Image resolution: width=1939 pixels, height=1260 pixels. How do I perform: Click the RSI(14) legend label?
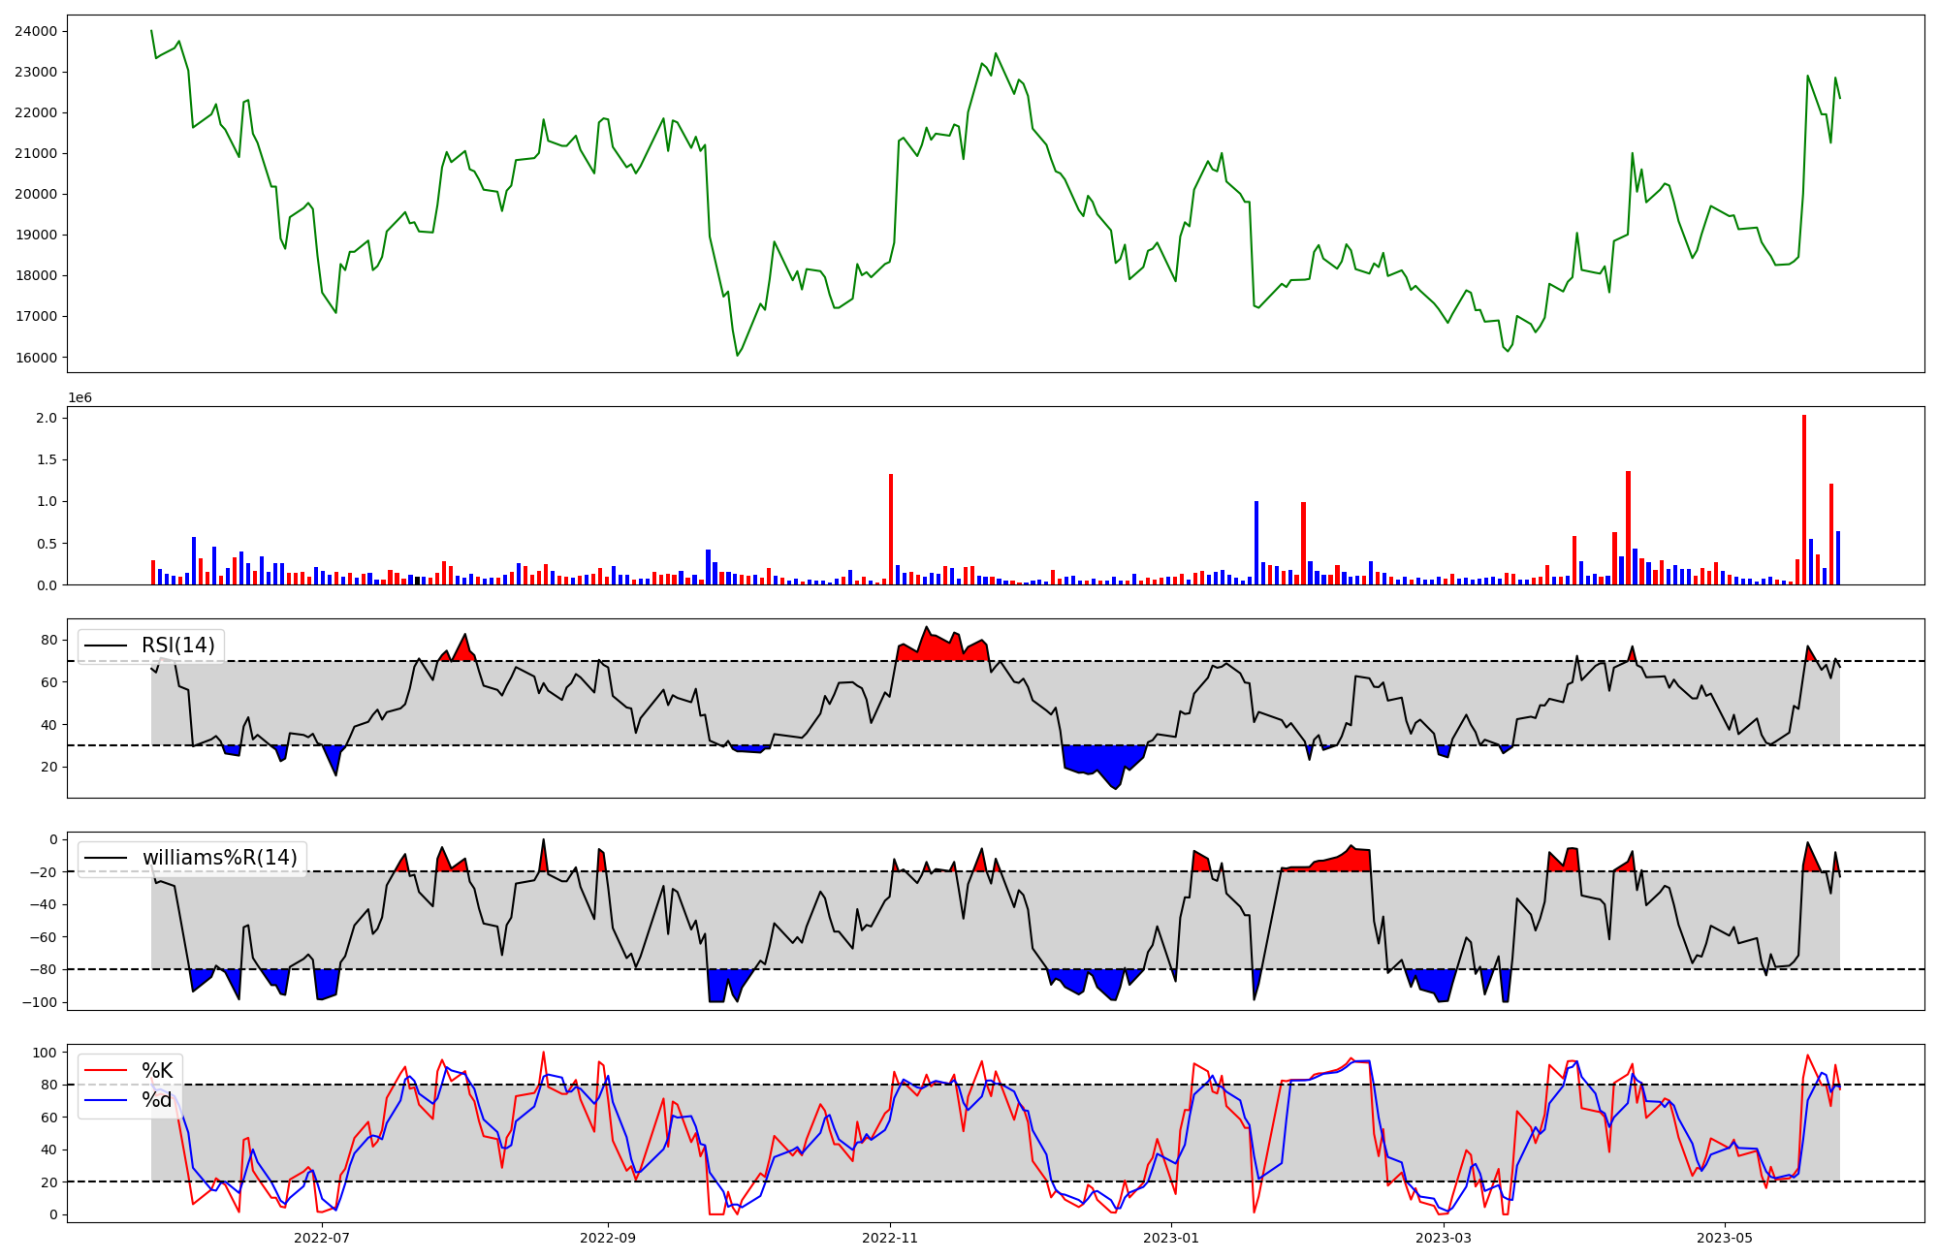(178, 646)
